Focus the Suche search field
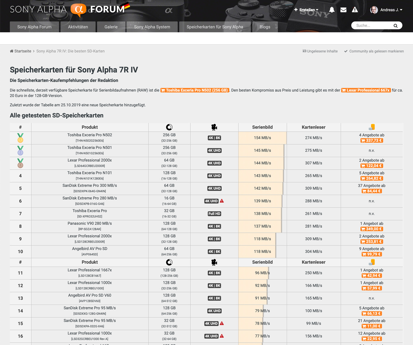This screenshot has height=345, width=413. tap(373, 26)
